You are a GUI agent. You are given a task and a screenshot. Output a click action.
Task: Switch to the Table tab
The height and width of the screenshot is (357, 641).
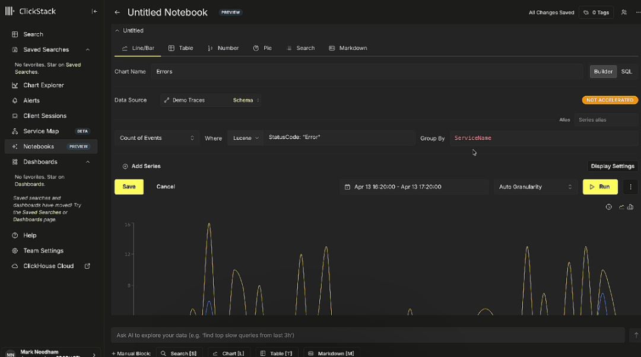pos(180,48)
